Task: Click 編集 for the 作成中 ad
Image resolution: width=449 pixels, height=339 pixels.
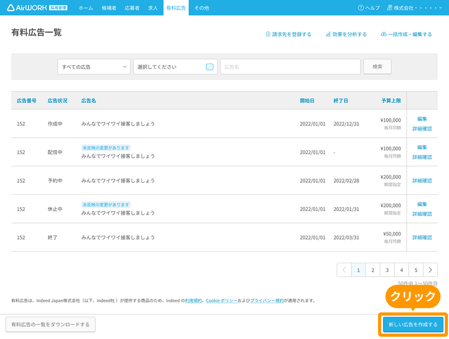Action: coord(422,119)
